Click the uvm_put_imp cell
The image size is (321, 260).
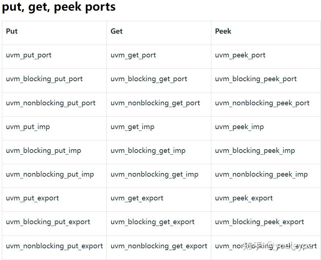click(28, 127)
